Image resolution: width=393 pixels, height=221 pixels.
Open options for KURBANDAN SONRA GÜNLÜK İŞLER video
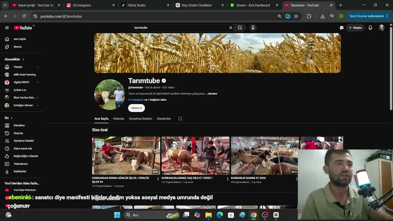point(158,179)
